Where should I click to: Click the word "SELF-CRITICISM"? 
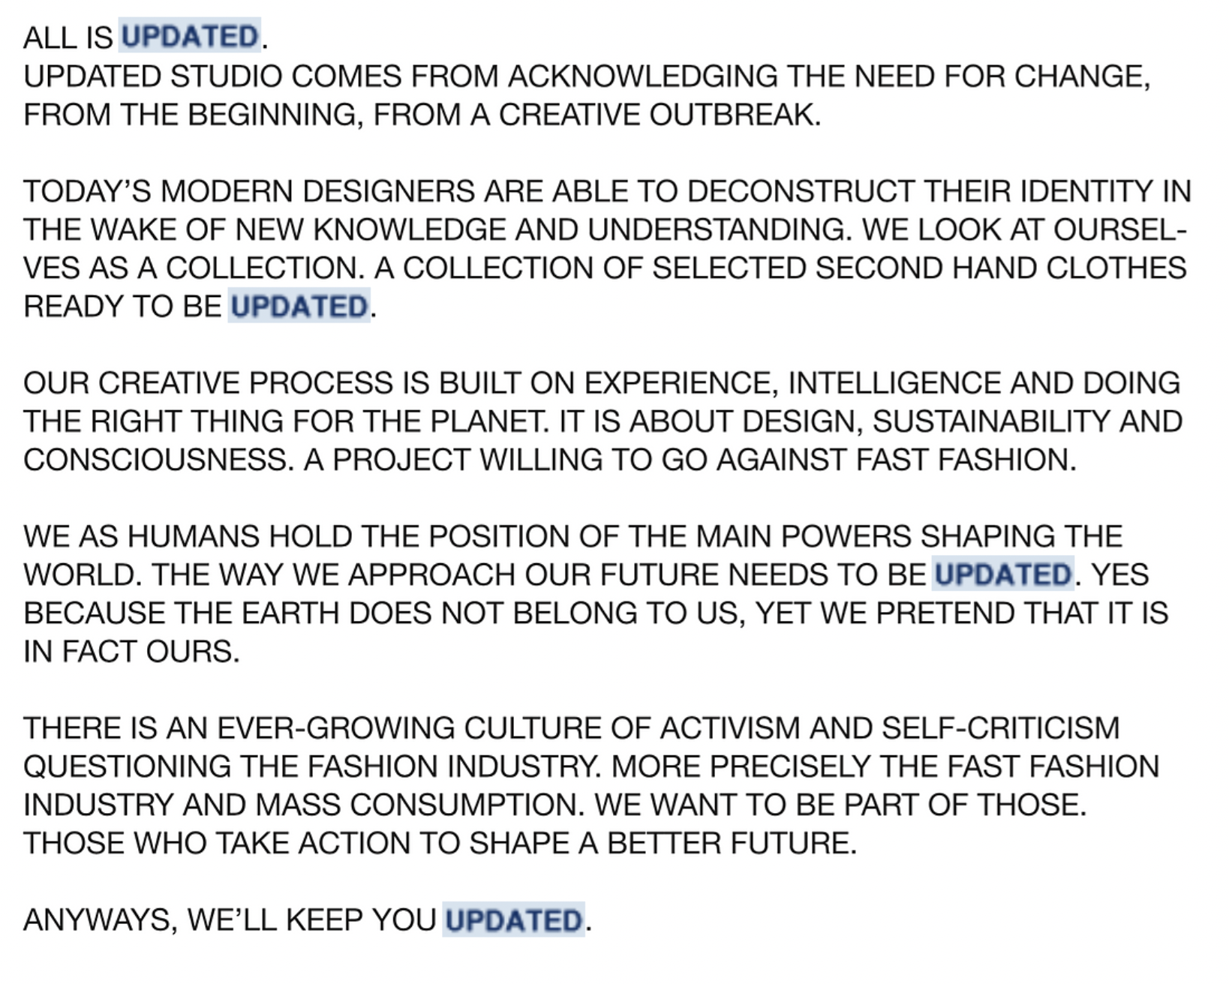click(1000, 728)
